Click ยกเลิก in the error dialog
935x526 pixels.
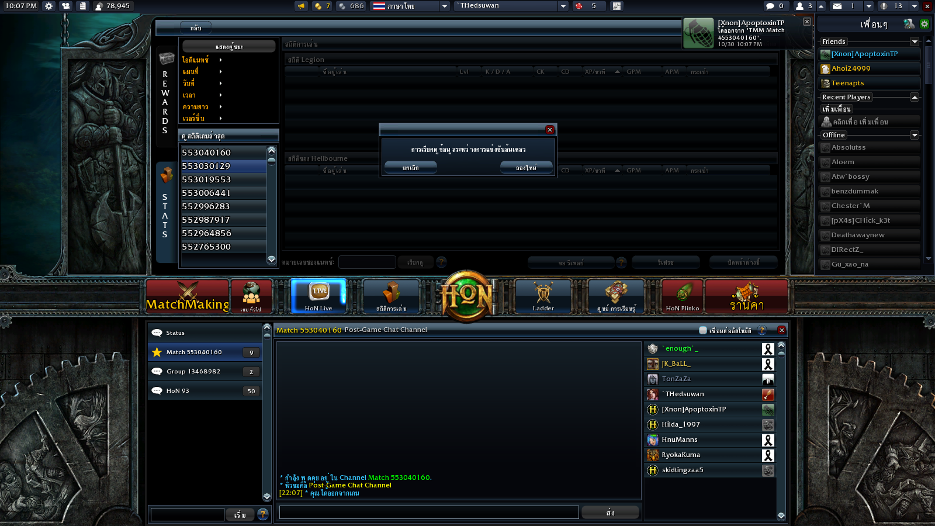pyautogui.click(x=410, y=168)
